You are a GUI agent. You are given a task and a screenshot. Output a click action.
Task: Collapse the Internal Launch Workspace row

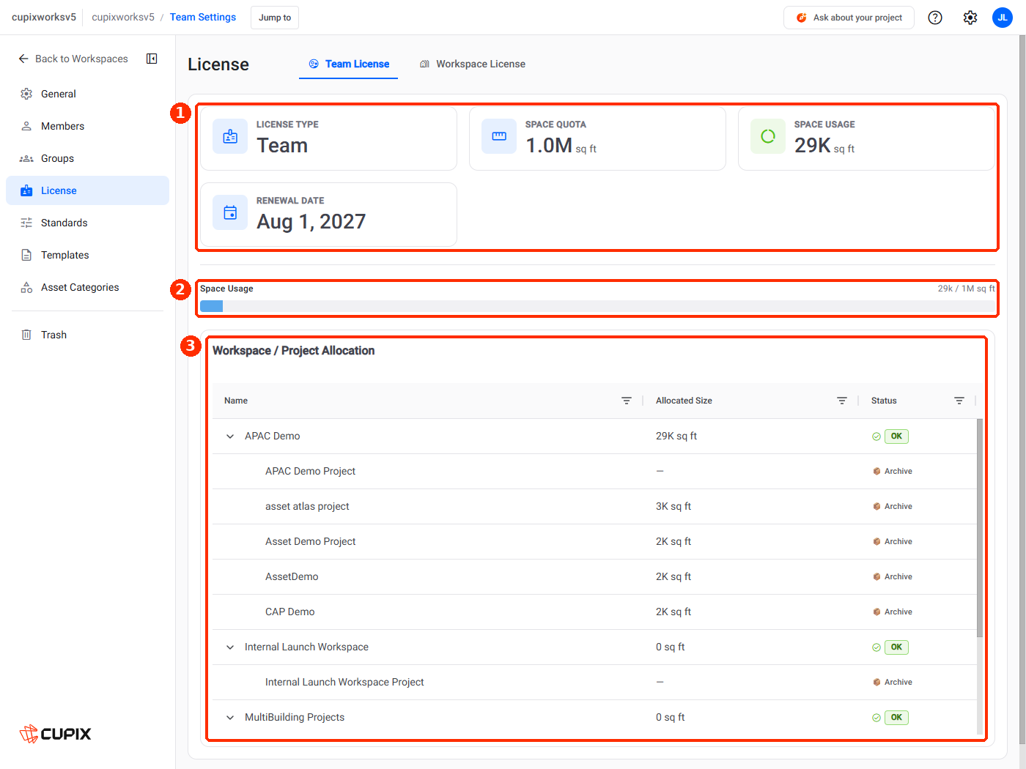click(x=230, y=647)
